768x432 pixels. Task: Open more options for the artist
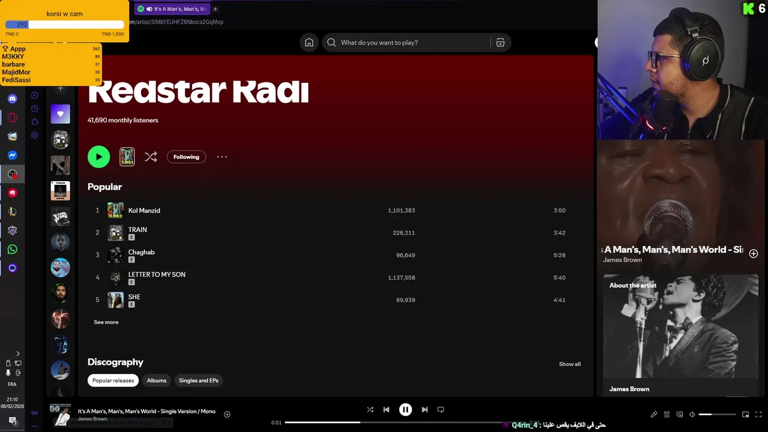pos(222,157)
